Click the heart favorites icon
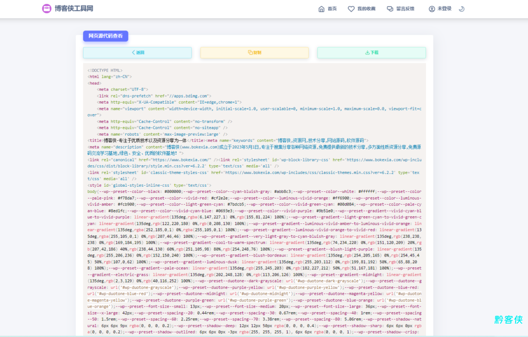528x337 pixels. tap(351, 9)
